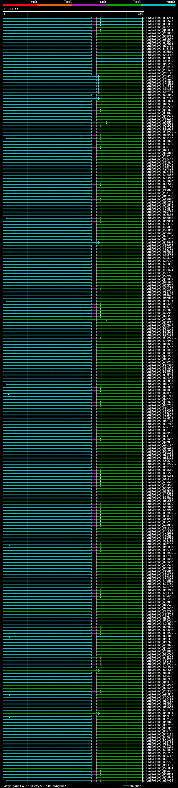
Task: Click the hit label UniRef100_B4SSL2
Action: (x=160, y=104)
